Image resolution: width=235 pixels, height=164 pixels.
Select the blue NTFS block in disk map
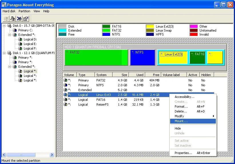[x=142, y=58]
